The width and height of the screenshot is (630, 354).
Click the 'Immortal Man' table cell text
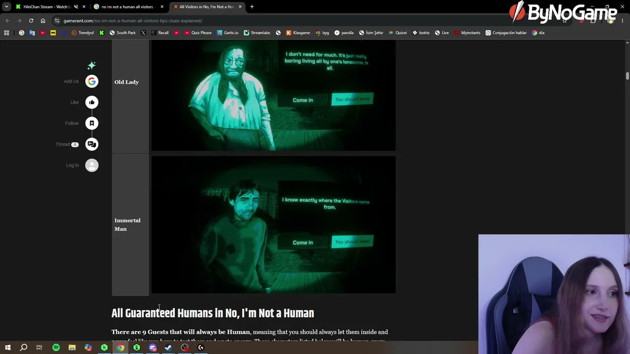tap(127, 225)
